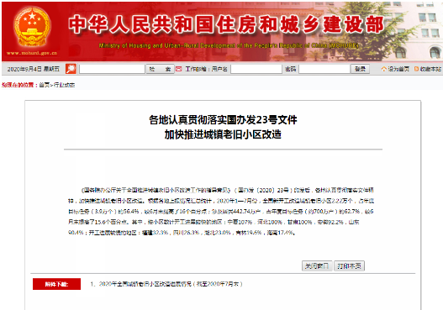Click the bookmark icon beside 收藏本站

tap(416, 69)
